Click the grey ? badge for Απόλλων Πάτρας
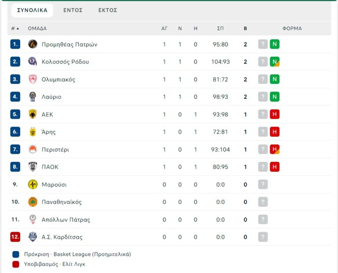 (263, 219)
